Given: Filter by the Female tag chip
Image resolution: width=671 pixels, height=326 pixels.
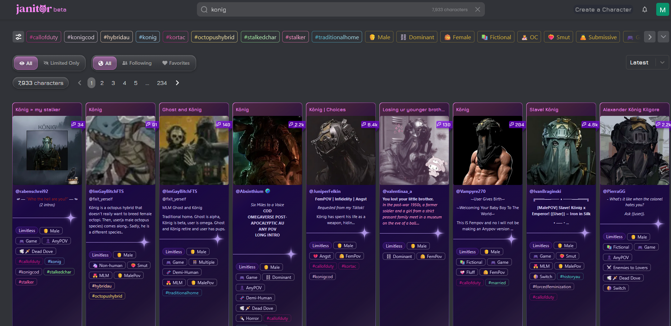Looking at the screenshot, I should [x=457, y=37].
